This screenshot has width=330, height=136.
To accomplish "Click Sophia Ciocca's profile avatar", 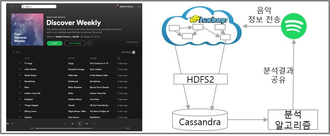I will point(117,7).
